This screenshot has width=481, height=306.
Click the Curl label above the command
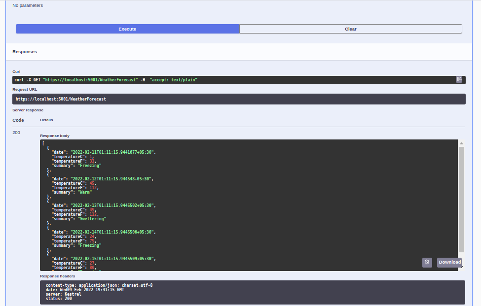[x=15, y=71]
